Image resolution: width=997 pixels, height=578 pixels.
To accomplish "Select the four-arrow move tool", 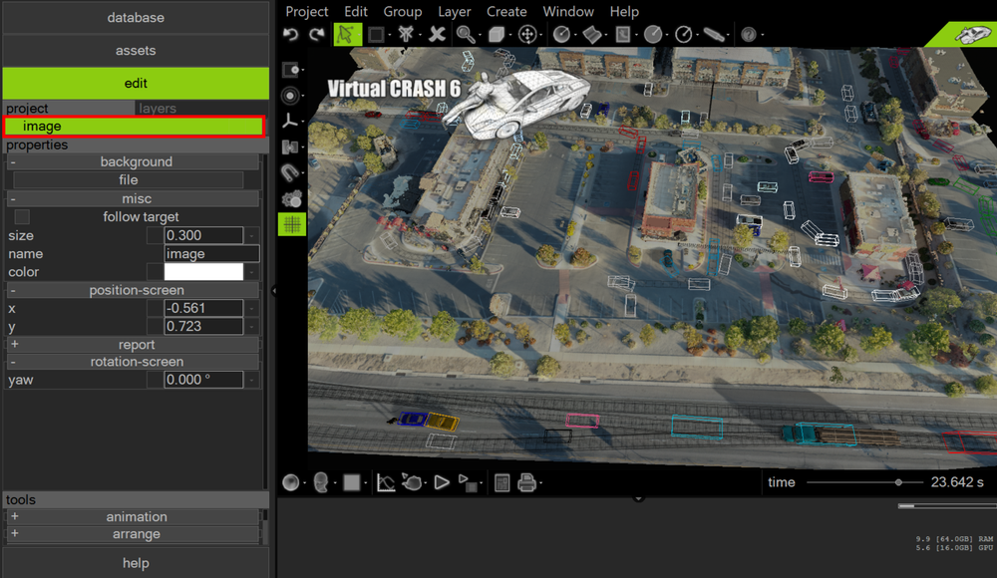I will click(x=527, y=34).
